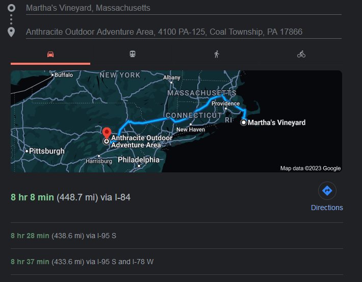The image size is (362, 282).
Task: Click the Providence label on the map
Action: (225, 104)
